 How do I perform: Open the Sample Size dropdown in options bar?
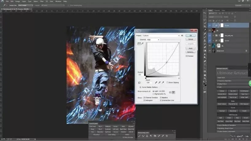[x=25, y=6]
